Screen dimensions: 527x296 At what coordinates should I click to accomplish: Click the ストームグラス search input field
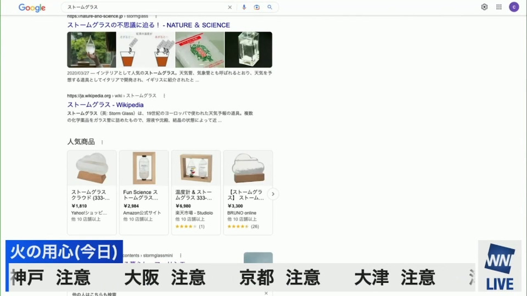146,7
